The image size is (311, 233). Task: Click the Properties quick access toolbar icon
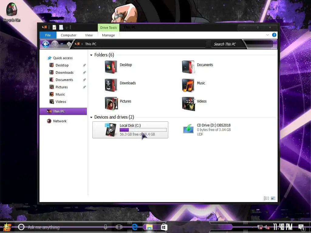[54, 27]
